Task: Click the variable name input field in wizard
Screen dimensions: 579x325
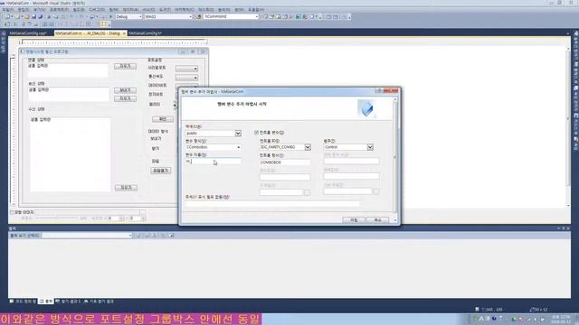Action: click(x=214, y=162)
